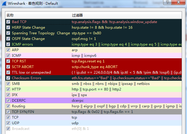Select the ICMP errors rule name
The width and height of the screenshot is (187, 134).
[x=22, y=44]
